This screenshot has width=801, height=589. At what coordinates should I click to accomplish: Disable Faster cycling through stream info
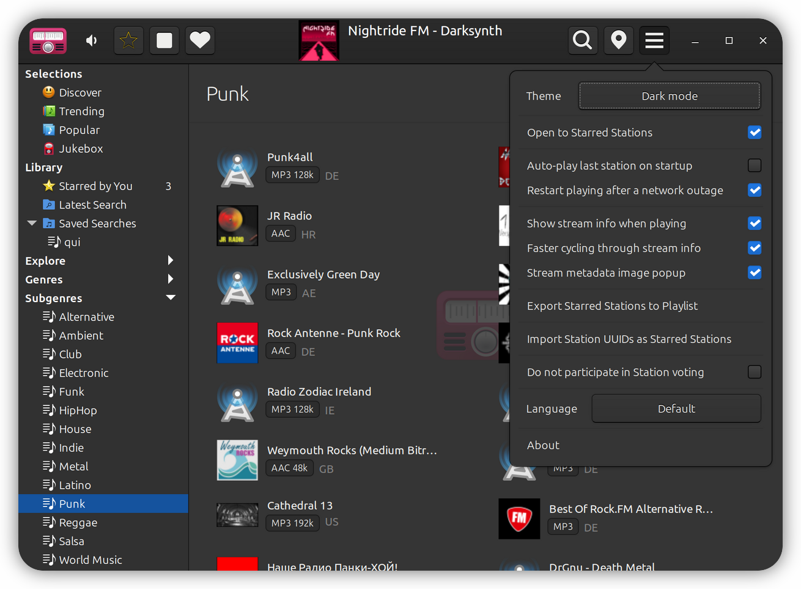pyautogui.click(x=755, y=248)
